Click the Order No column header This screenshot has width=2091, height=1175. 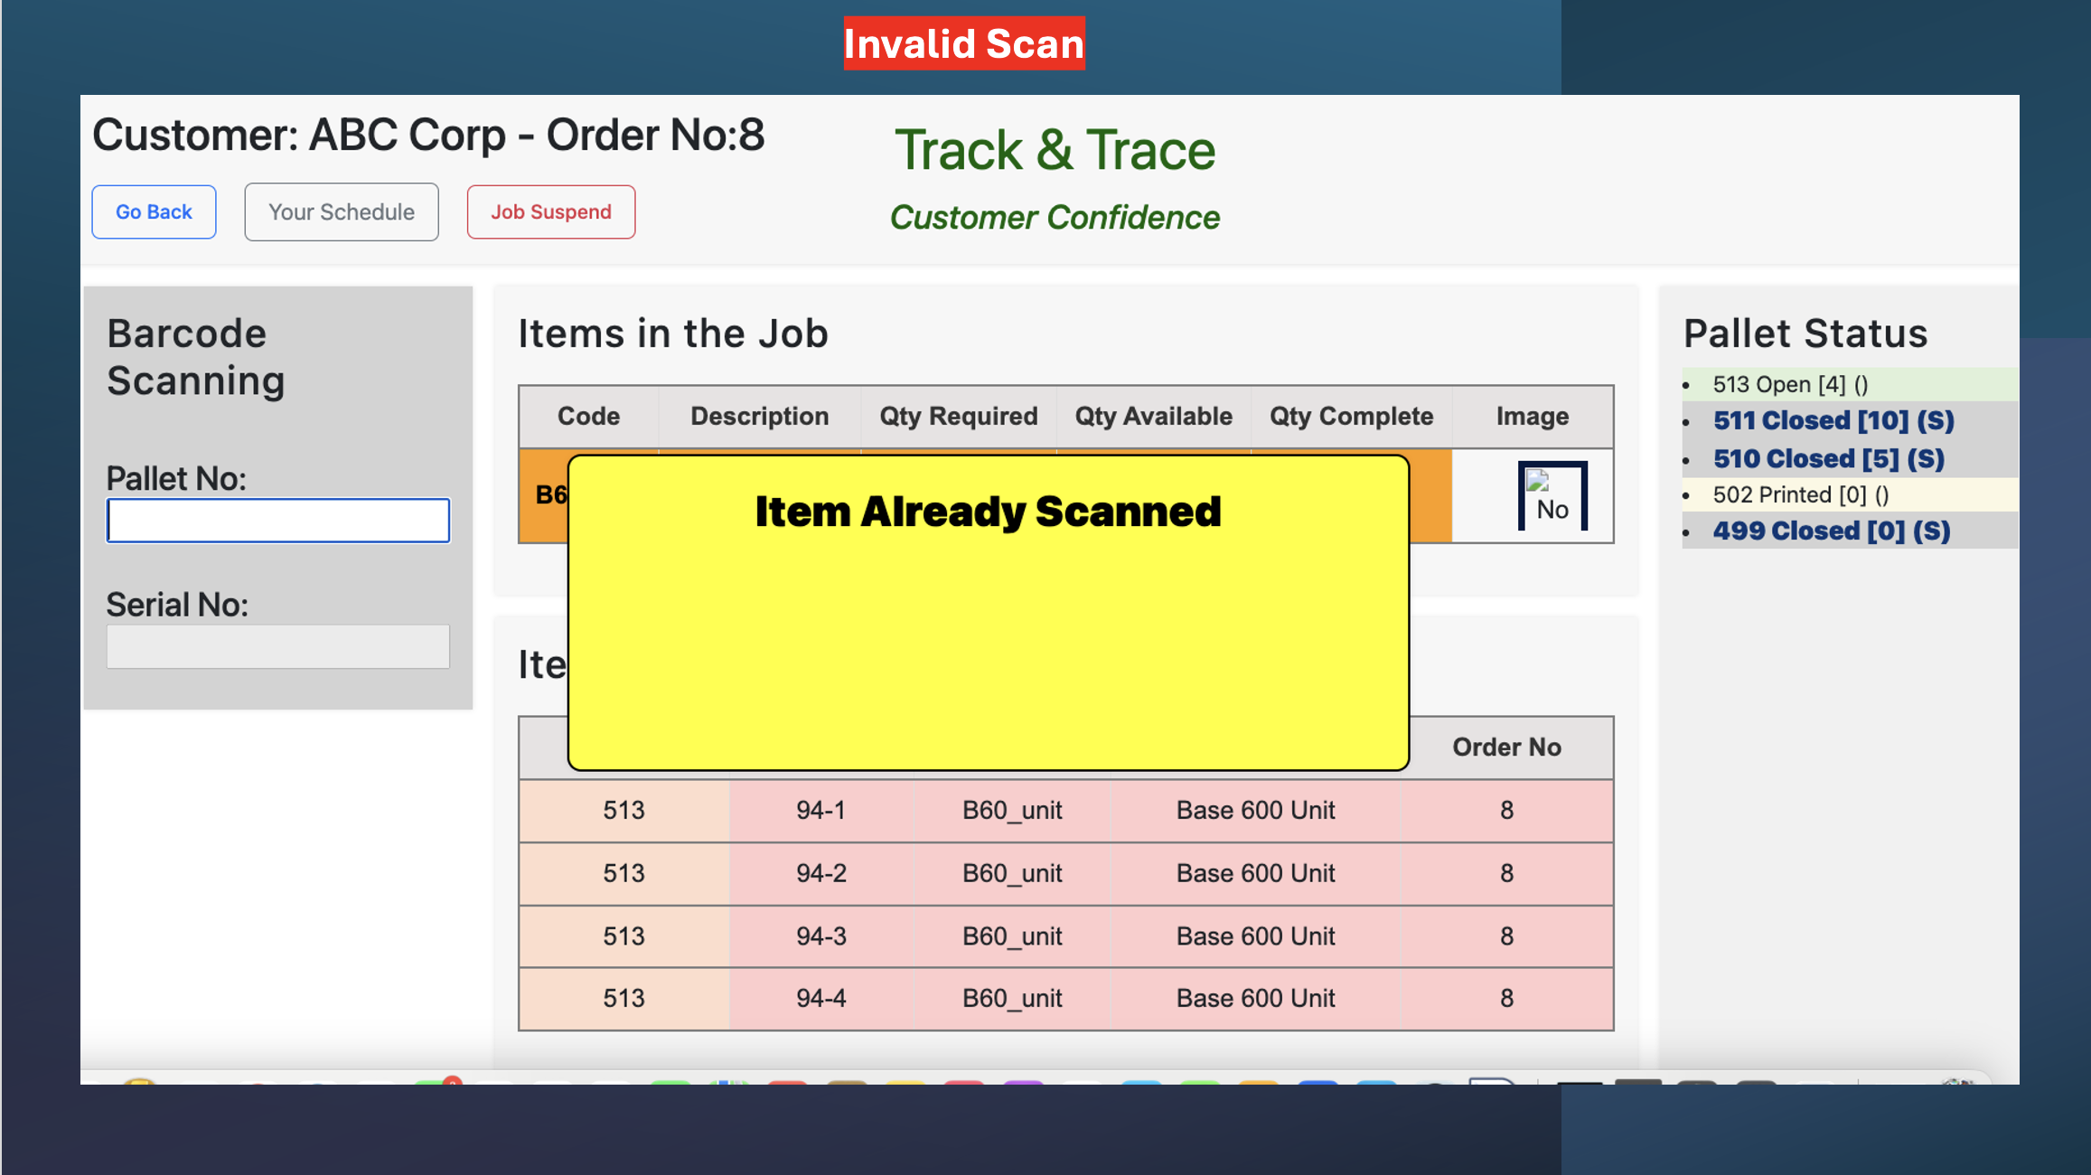pos(1506,747)
